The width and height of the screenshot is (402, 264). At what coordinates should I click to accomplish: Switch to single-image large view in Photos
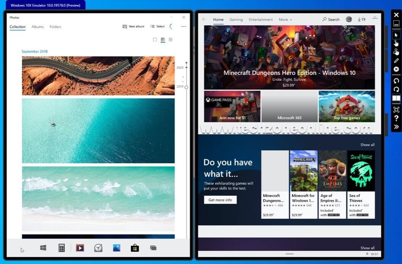(x=155, y=40)
